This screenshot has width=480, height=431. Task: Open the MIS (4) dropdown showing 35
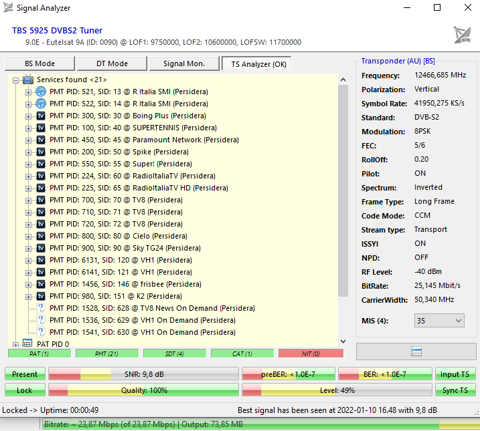439,321
